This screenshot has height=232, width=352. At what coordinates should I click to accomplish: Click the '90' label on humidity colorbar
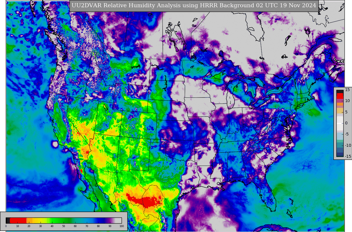click(x=110, y=226)
